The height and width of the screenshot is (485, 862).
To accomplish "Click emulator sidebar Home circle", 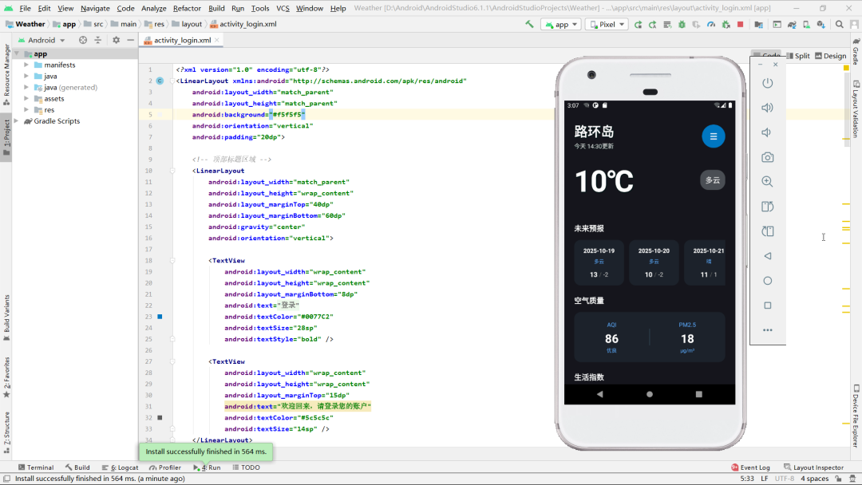I will [x=768, y=281].
